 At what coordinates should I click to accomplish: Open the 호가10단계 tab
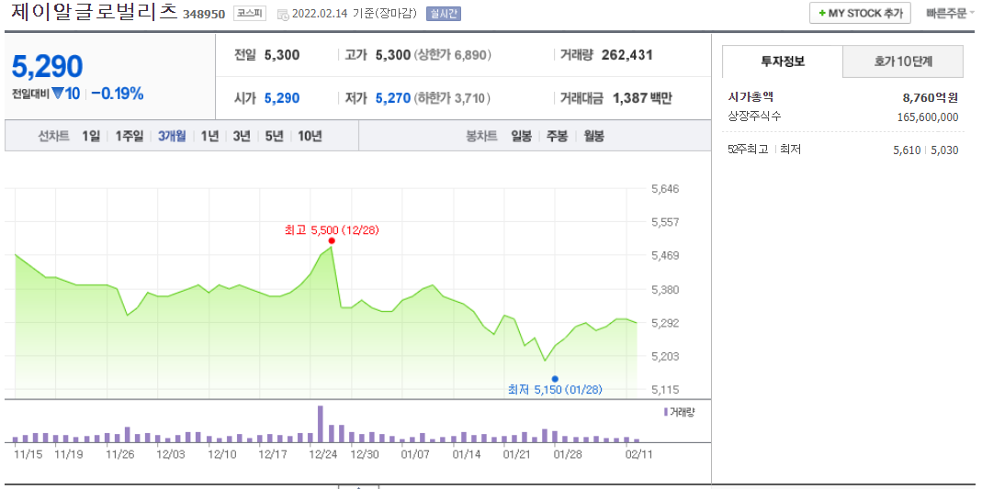coord(902,61)
